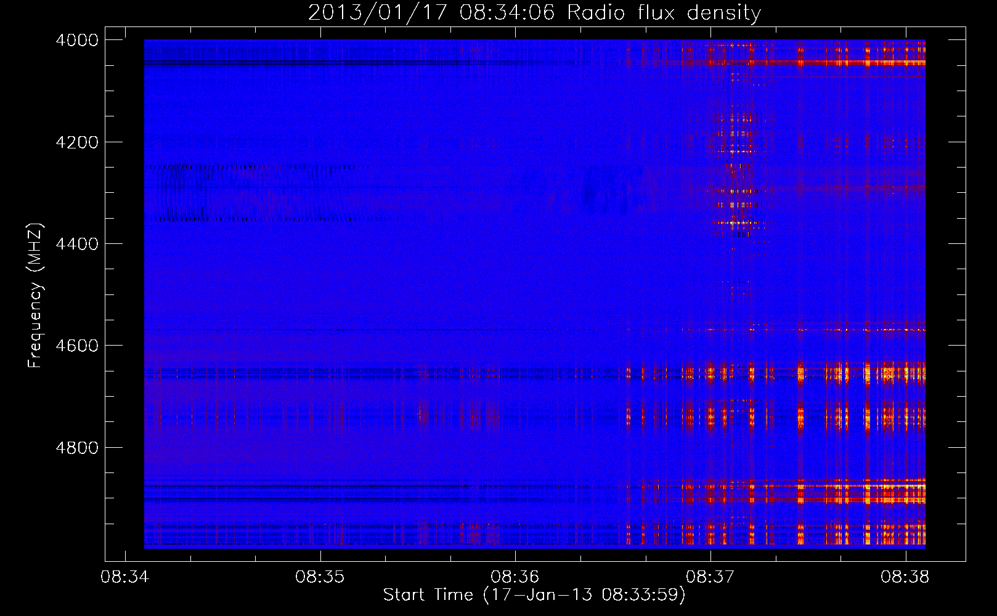Screen dimensions: 997x616
Task: Click the 08:35 time axis label
Action: (x=320, y=577)
